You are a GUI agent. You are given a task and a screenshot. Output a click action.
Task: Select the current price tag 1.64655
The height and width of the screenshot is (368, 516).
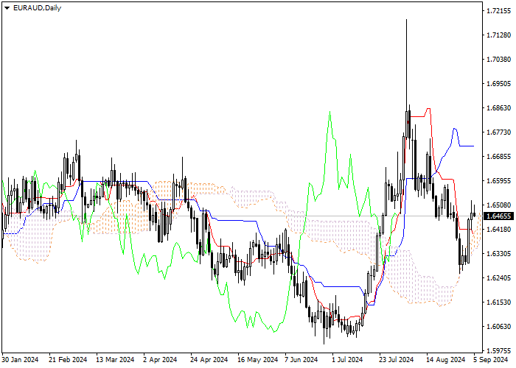(x=498, y=216)
